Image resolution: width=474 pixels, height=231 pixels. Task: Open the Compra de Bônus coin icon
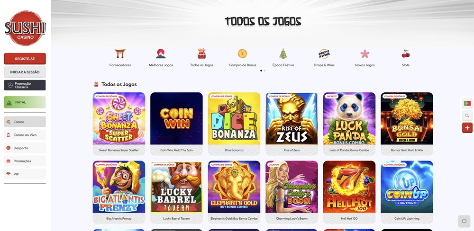click(242, 54)
